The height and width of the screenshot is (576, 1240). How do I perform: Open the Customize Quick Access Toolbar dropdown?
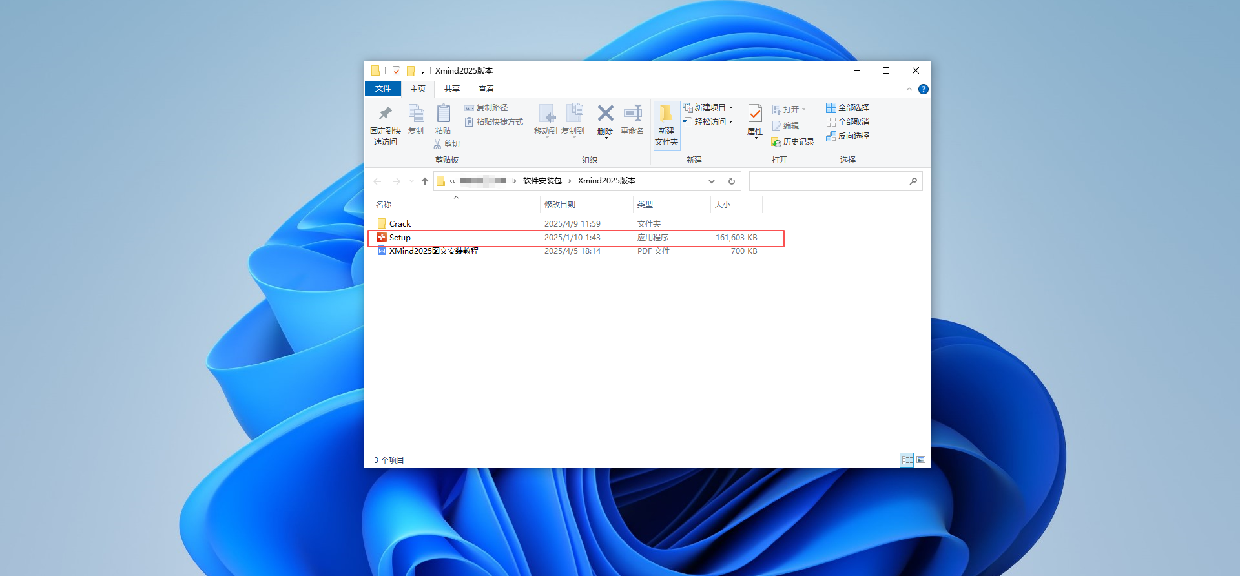tap(422, 72)
